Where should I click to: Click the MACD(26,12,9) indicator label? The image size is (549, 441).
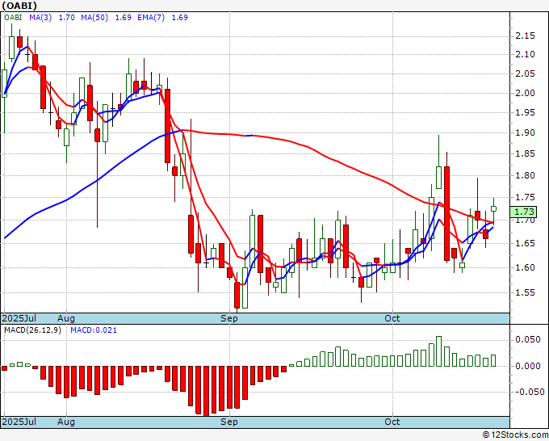[32, 330]
